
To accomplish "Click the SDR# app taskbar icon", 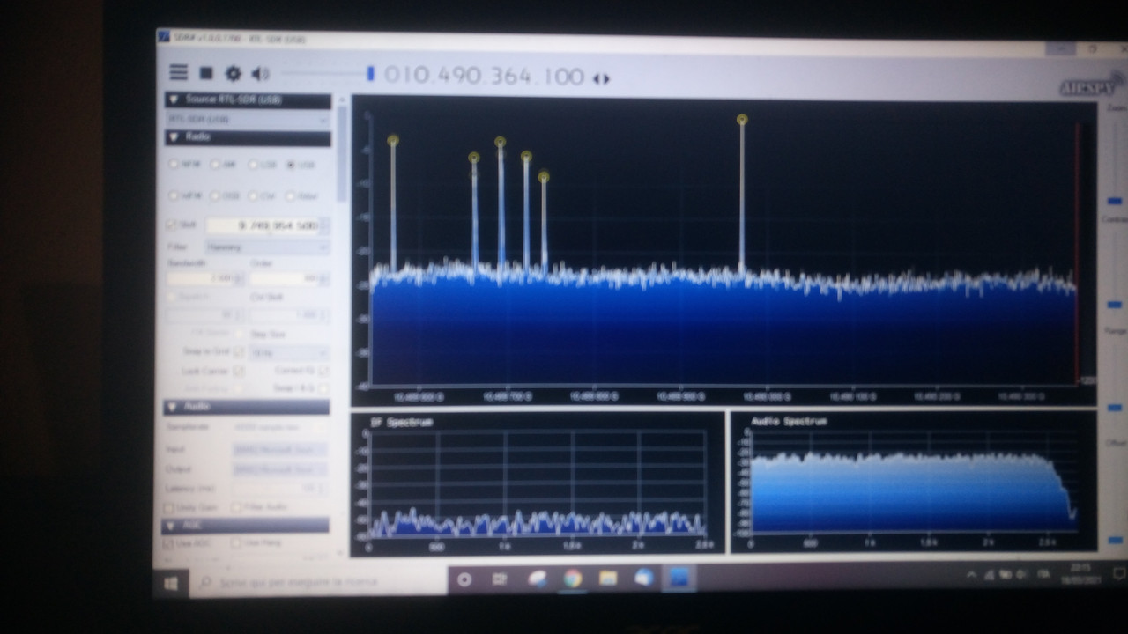I will point(679,578).
